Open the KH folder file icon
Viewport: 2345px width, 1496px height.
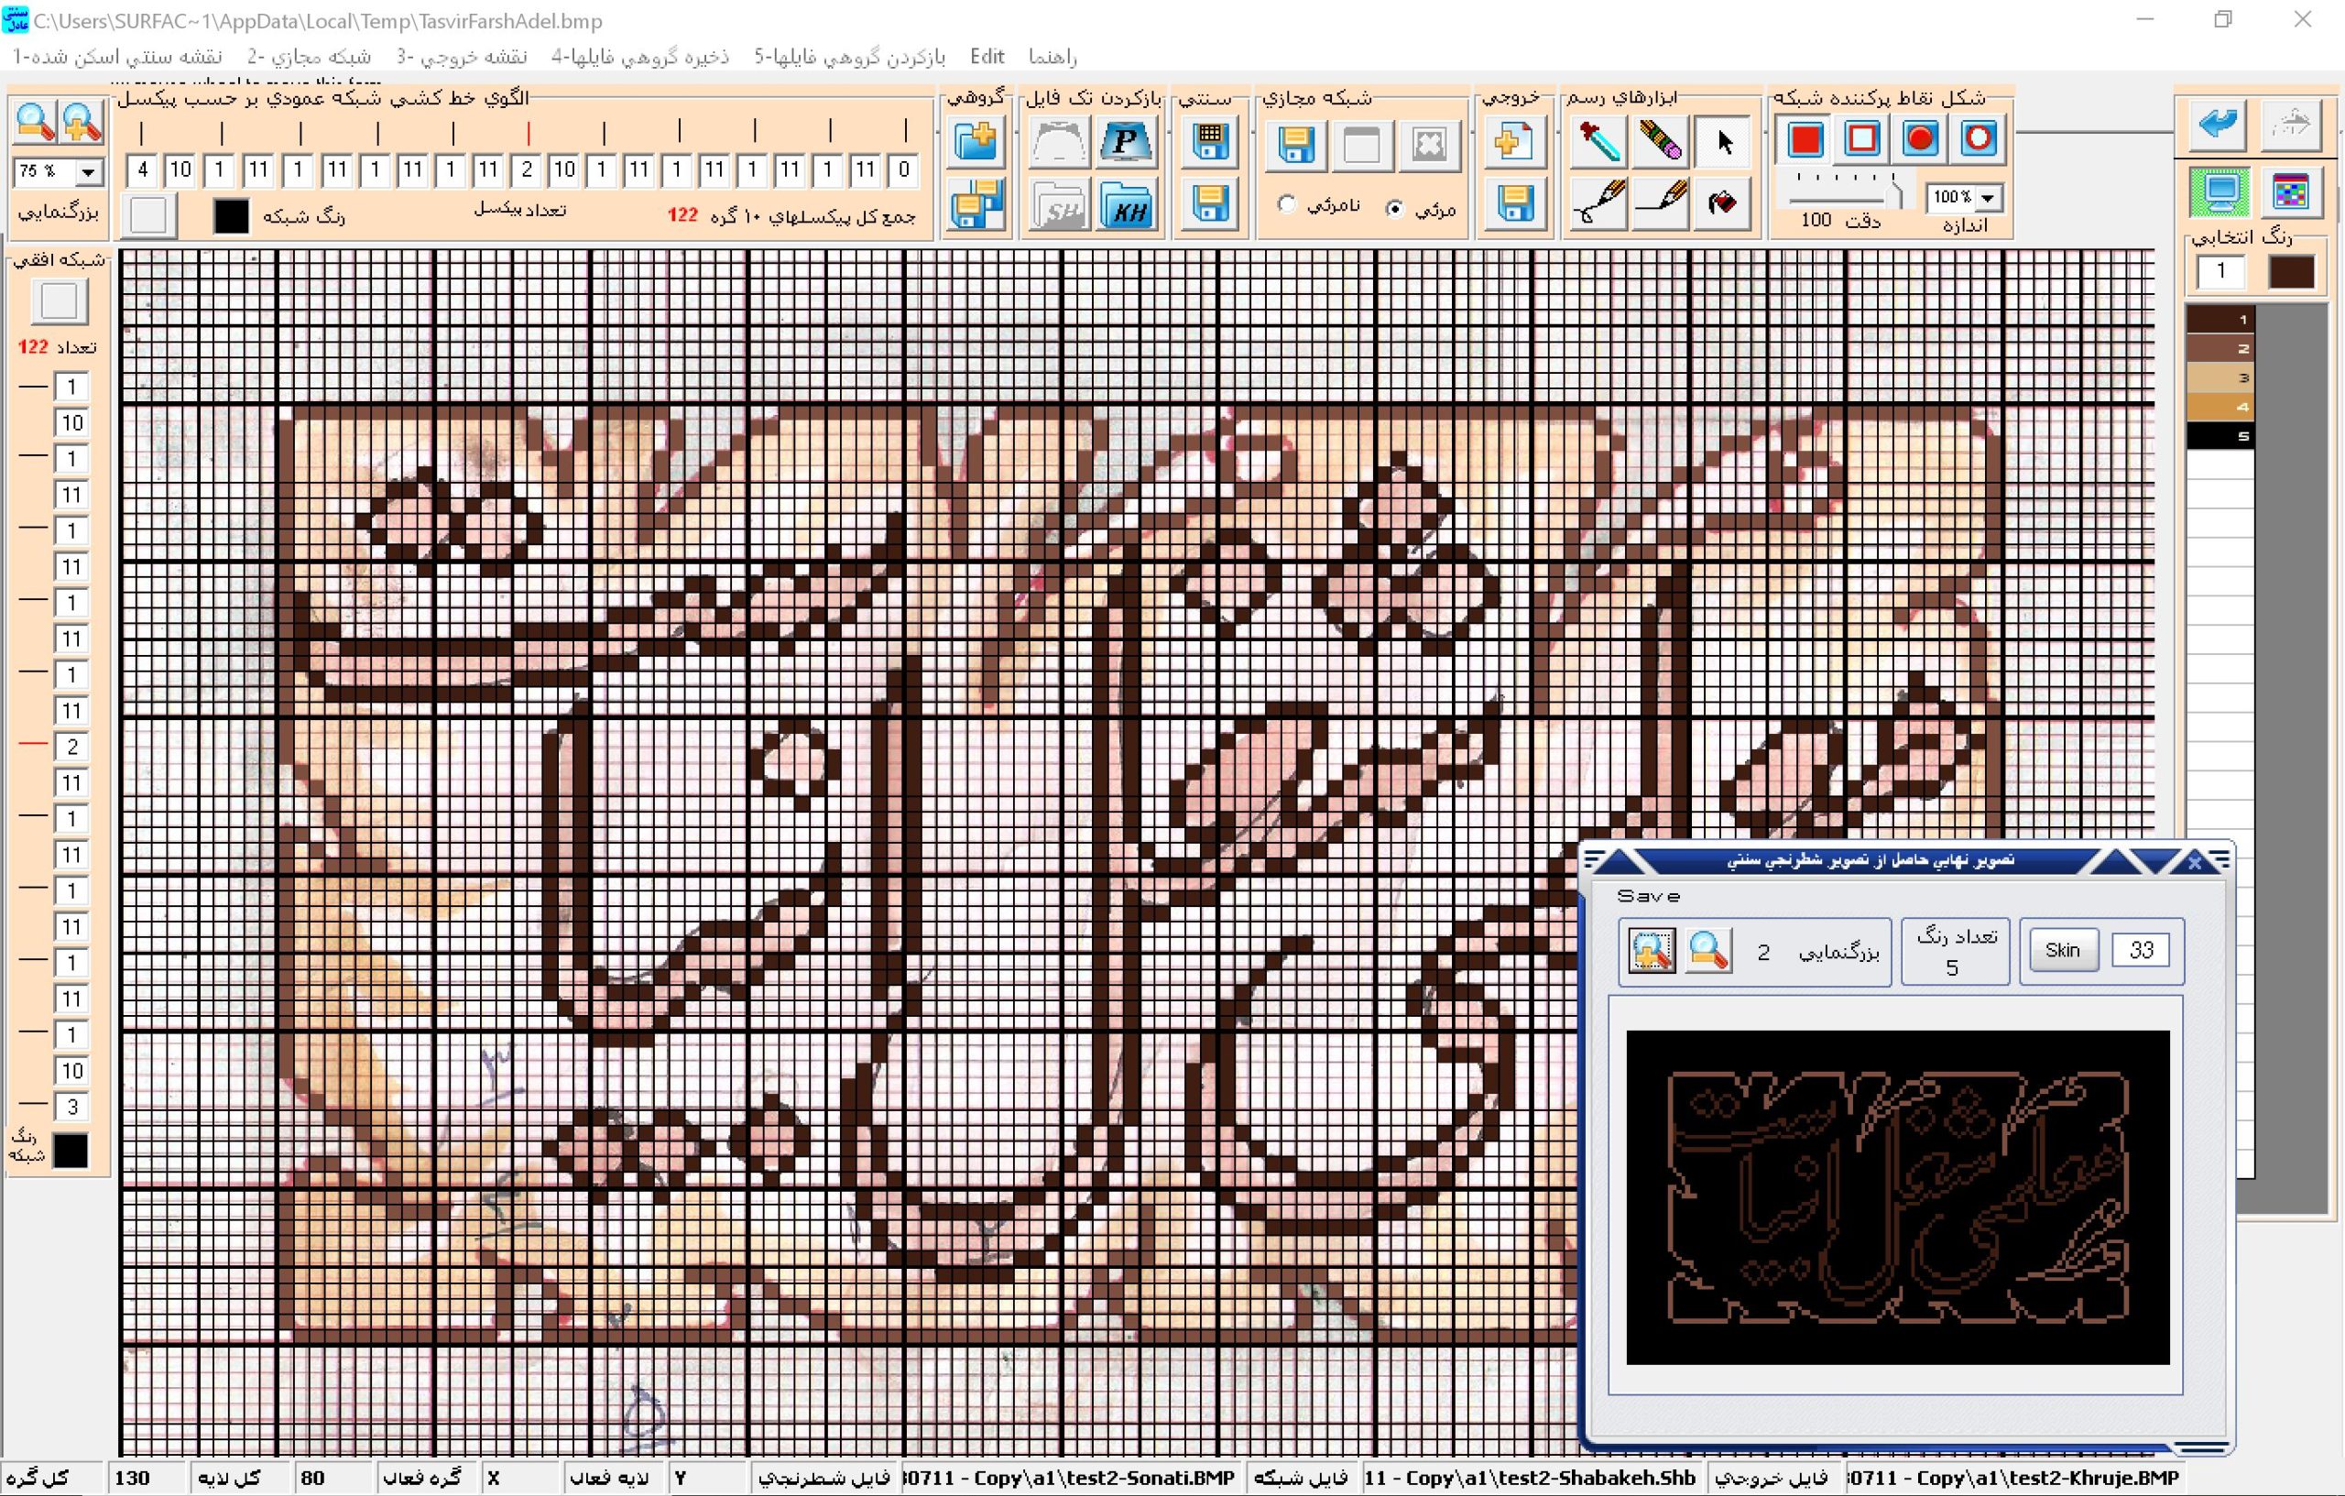coord(1127,203)
